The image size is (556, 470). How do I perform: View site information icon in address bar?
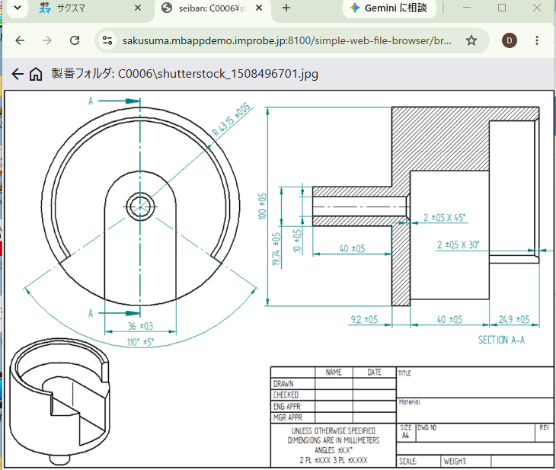click(x=107, y=40)
